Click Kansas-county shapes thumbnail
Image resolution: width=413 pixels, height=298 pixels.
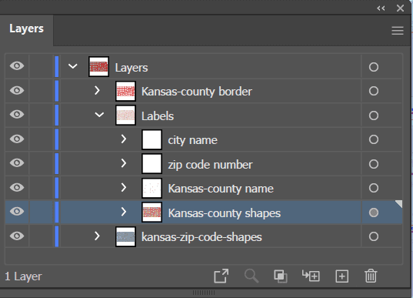pyautogui.click(x=152, y=212)
